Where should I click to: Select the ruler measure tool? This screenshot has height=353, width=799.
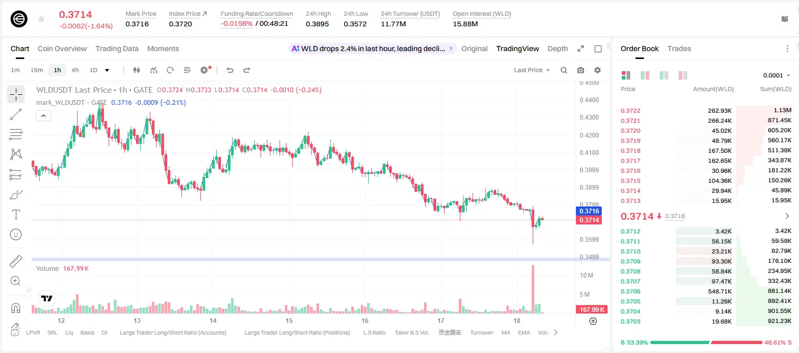(x=16, y=261)
